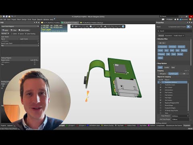
Task: Click the Save All icon in the title bar
Action: pos(6,17)
